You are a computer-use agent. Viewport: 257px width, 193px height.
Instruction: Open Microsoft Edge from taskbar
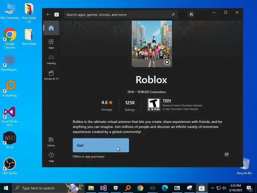[165, 188]
